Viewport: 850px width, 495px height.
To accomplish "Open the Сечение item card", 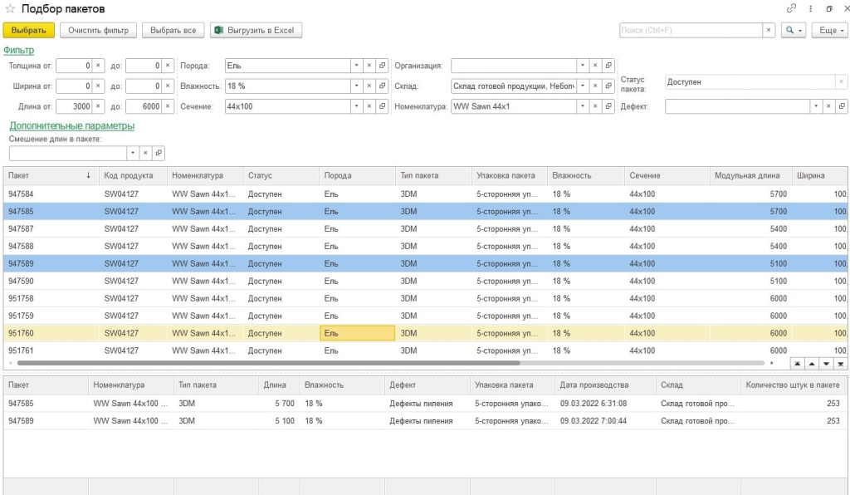I will pos(382,106).
